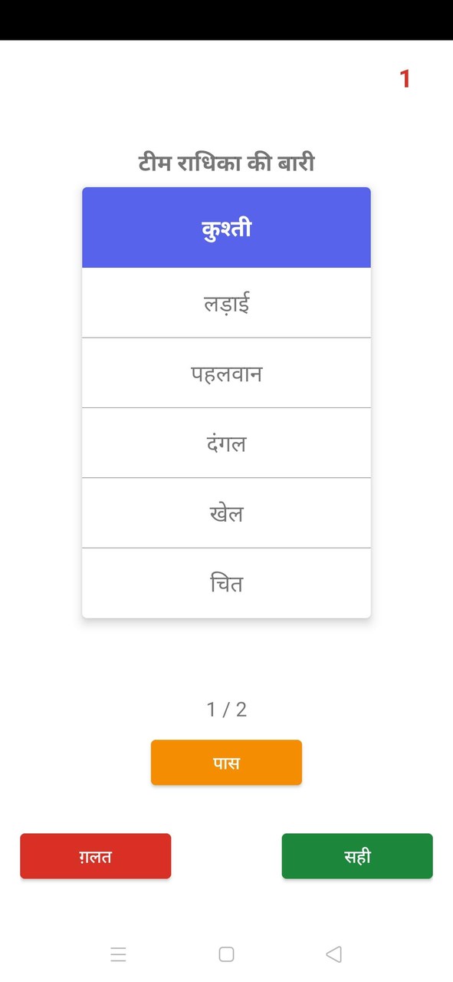
Task: Tap the red timer showing 1
Action: tap(404, 77)
